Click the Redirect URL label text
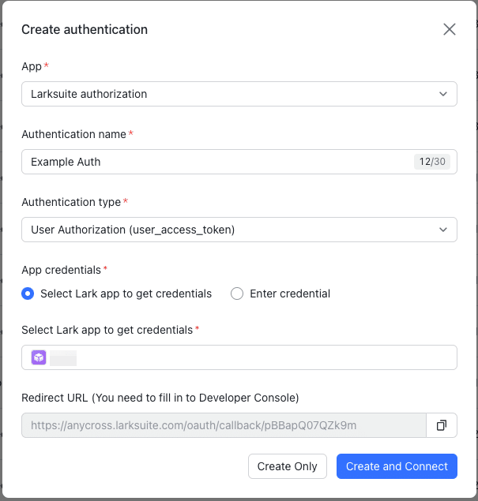478x501 pixels. [x=160, y=398]
